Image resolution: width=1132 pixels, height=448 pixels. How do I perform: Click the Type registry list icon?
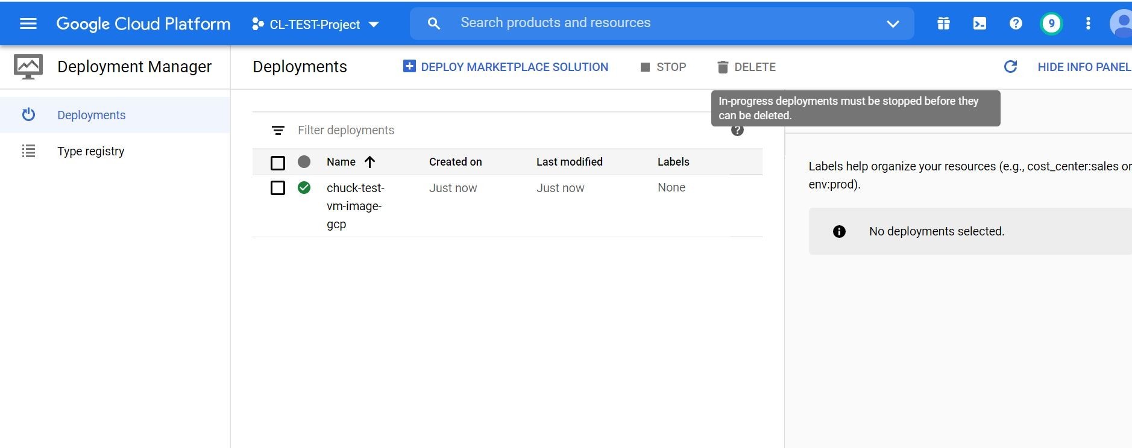(28, 151)
